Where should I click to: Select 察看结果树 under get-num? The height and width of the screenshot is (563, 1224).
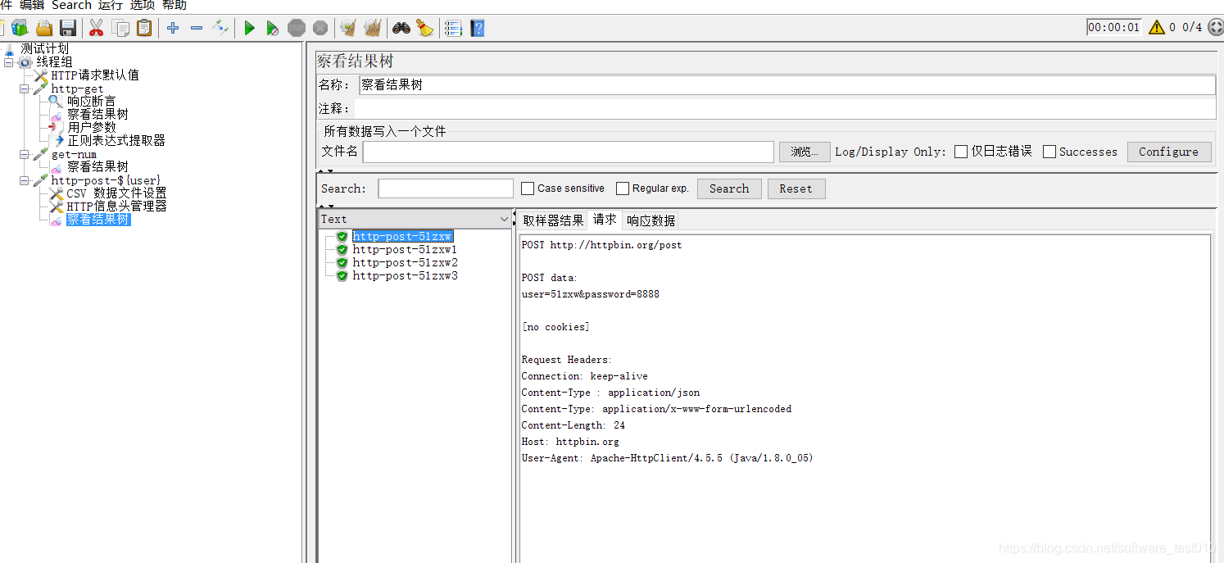pos(98,167)
